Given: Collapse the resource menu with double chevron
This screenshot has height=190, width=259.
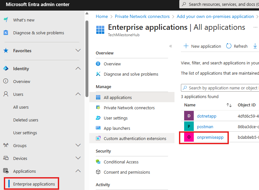Looking at the screenshot, I should 171,46.
